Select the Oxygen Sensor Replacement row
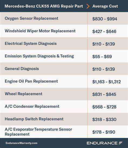This screenshot has width=128, height=148. [64, 18]
